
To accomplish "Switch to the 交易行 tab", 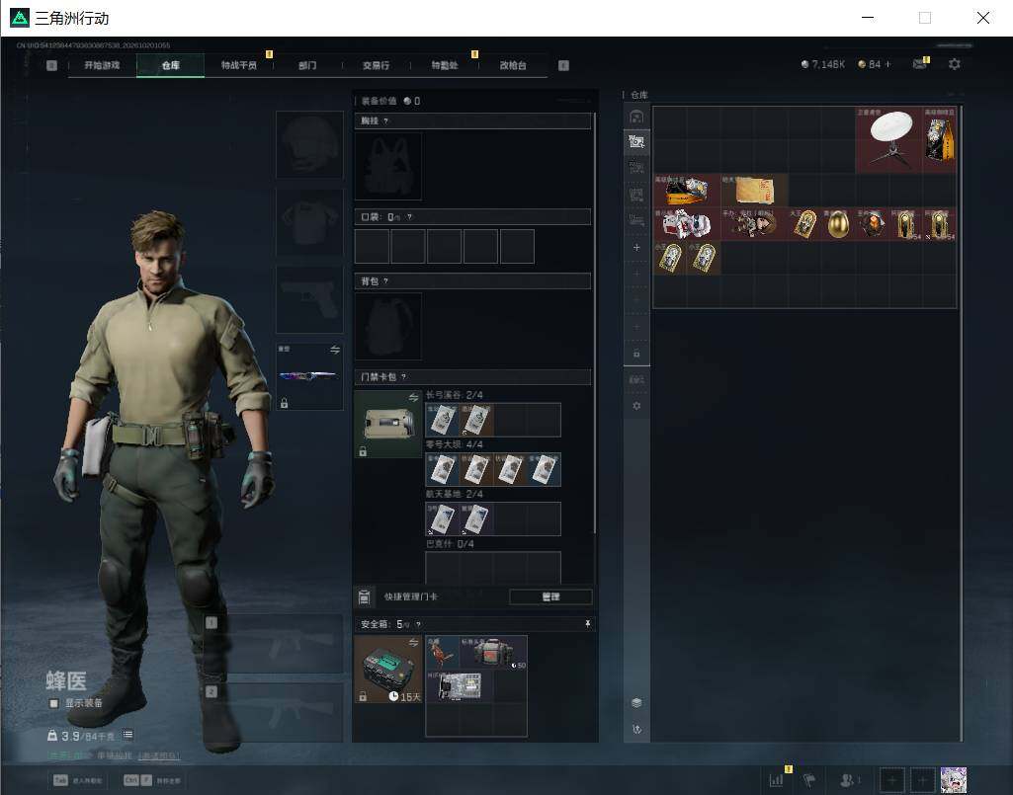I will coord(376,65).
